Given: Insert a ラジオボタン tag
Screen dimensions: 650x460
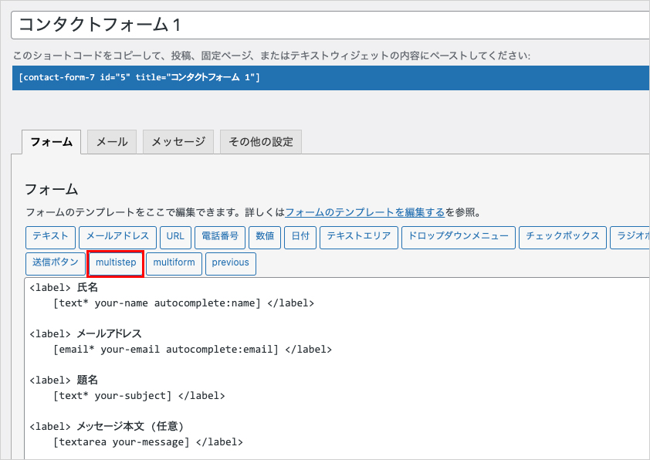Looking at the screenshot, I should [x=630, y=238].
